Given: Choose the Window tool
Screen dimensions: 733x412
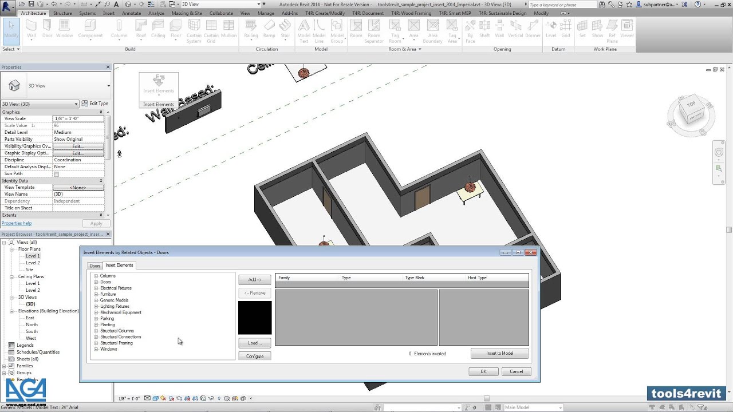Looking at the screenshot, I should (x=64, y=29).
